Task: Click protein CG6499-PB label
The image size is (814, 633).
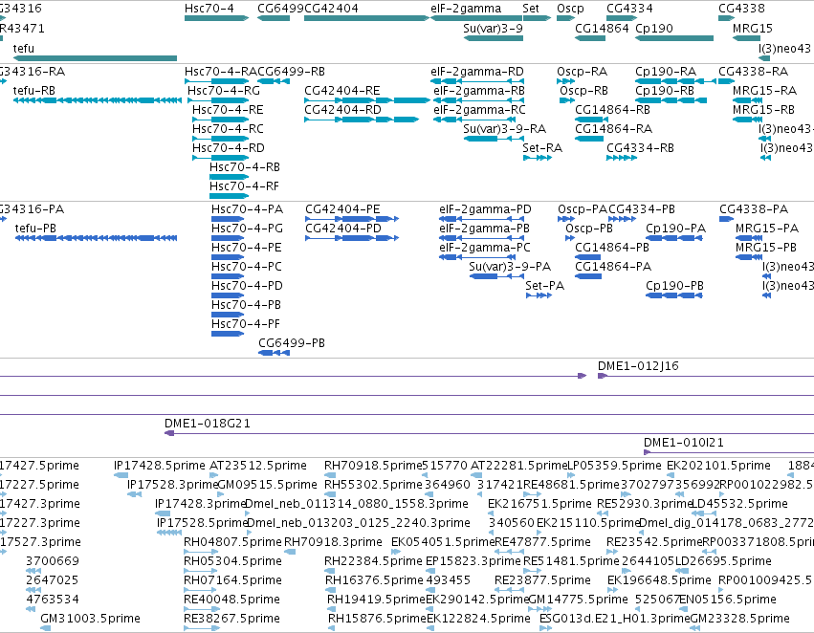Action: [292, 343]
